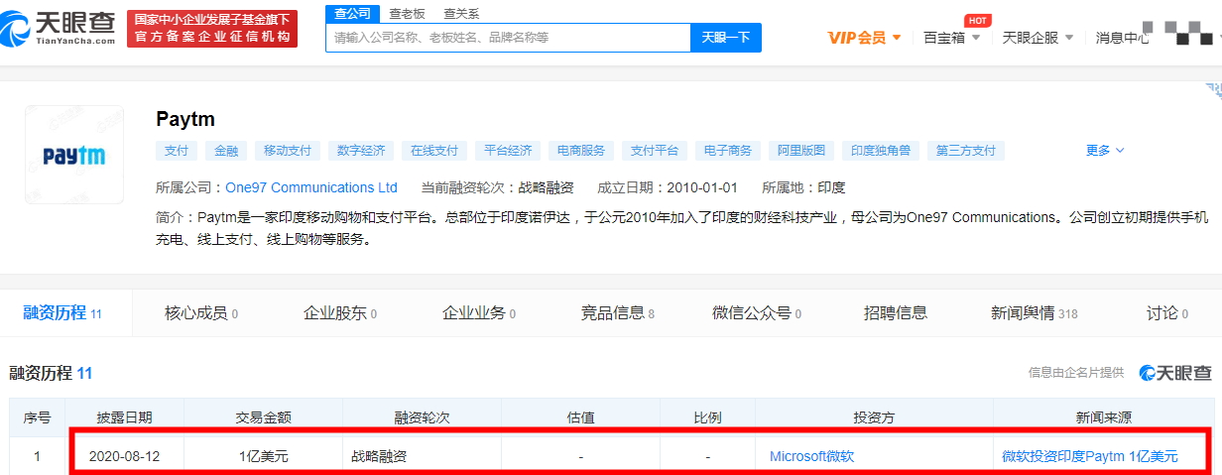Click the 天眼一下 search button
The height and width of the screenshot is (475, 1222).
(x=726, y=38)
